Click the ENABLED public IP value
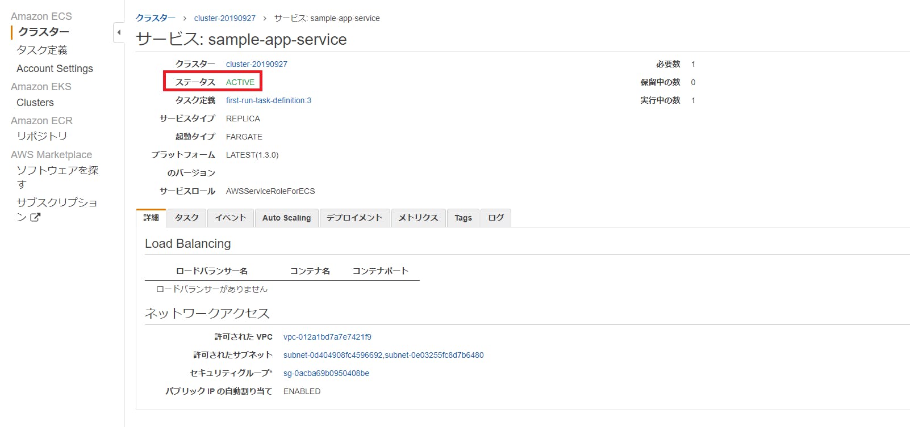This screenshot has width=910, height=427. [302, 391]
